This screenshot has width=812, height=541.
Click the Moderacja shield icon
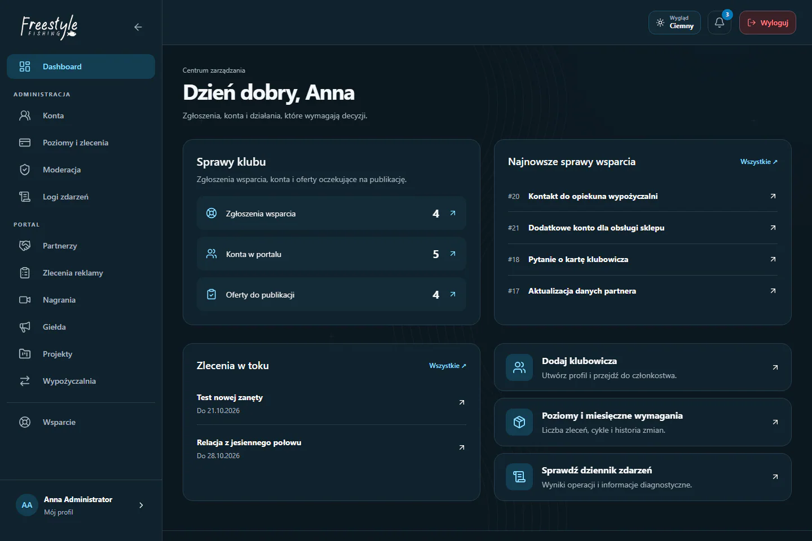[x=25, y=170]
